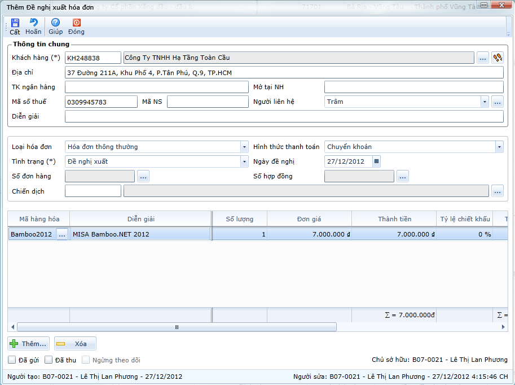515x385 pixels.
Task: Click the customer edit icon beside Khách hàng
Action: [x=497, y=58]
